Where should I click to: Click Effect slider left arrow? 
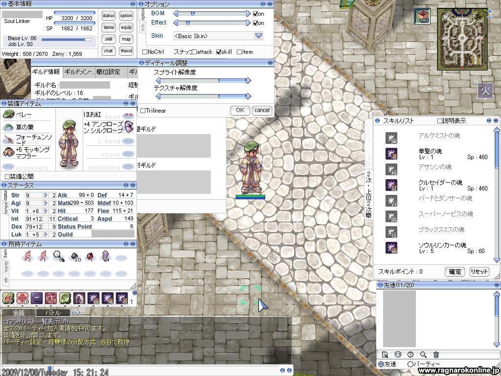click(176, 23)
